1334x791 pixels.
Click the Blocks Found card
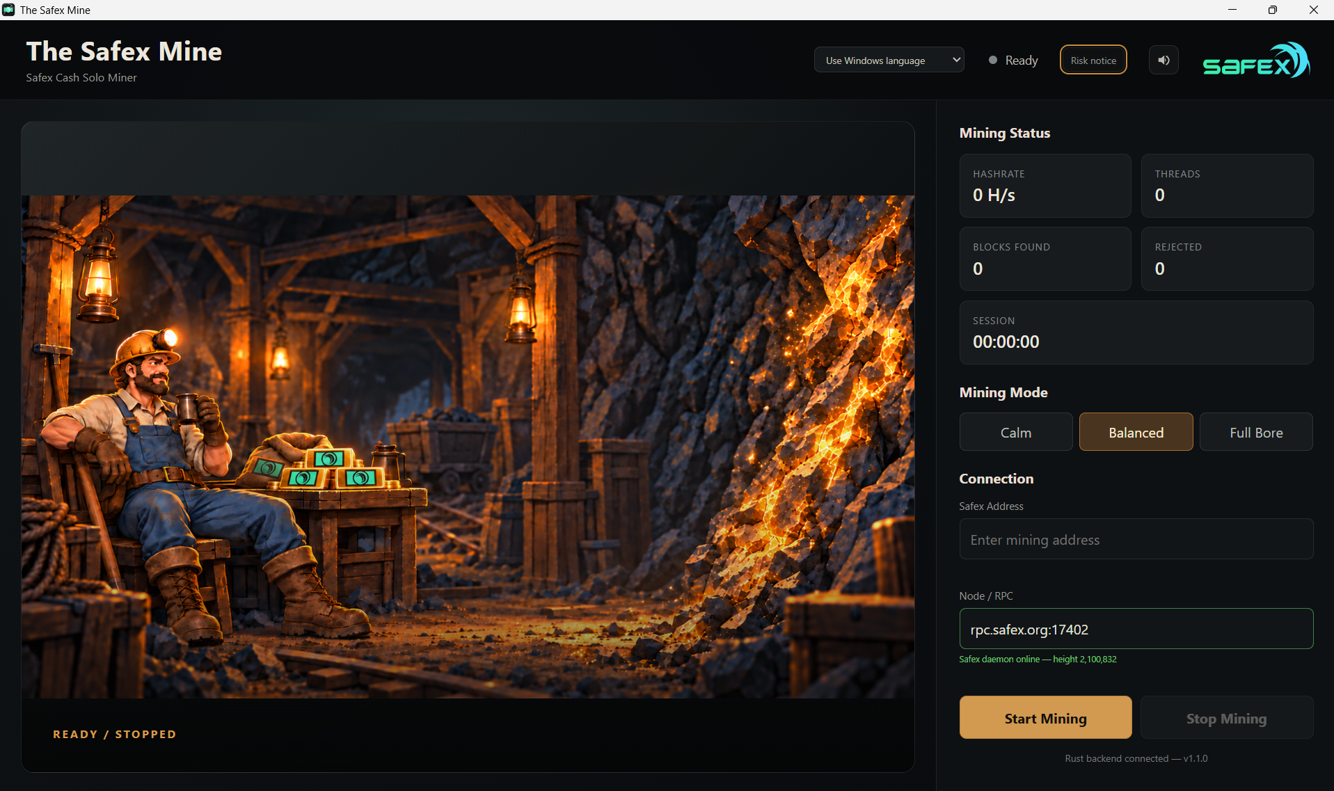(x=1045, y=259)
